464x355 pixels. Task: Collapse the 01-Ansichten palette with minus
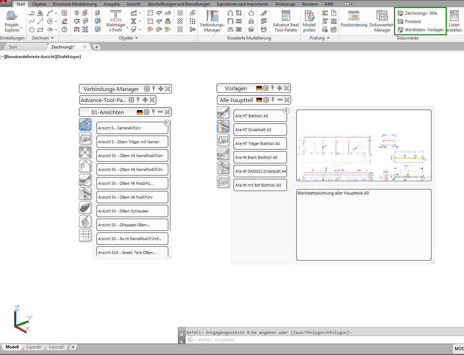(160, 112)
